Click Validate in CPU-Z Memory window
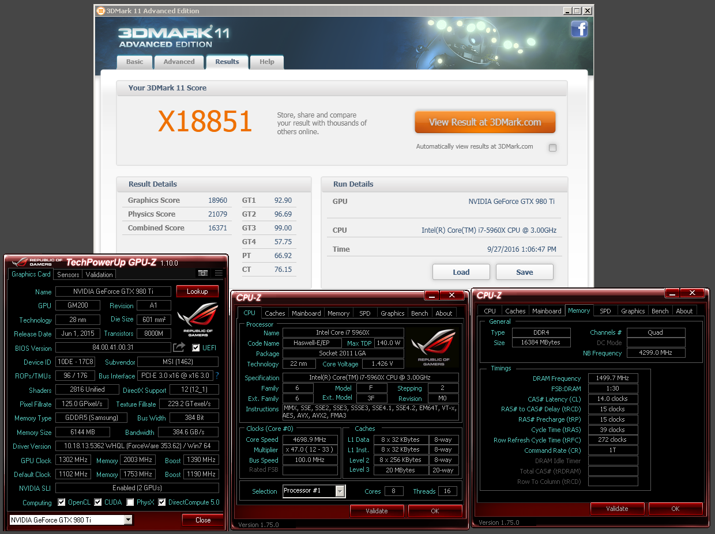The width and height of the screenshot is (715, 534). pyautogui.click(x=617, y=509)
